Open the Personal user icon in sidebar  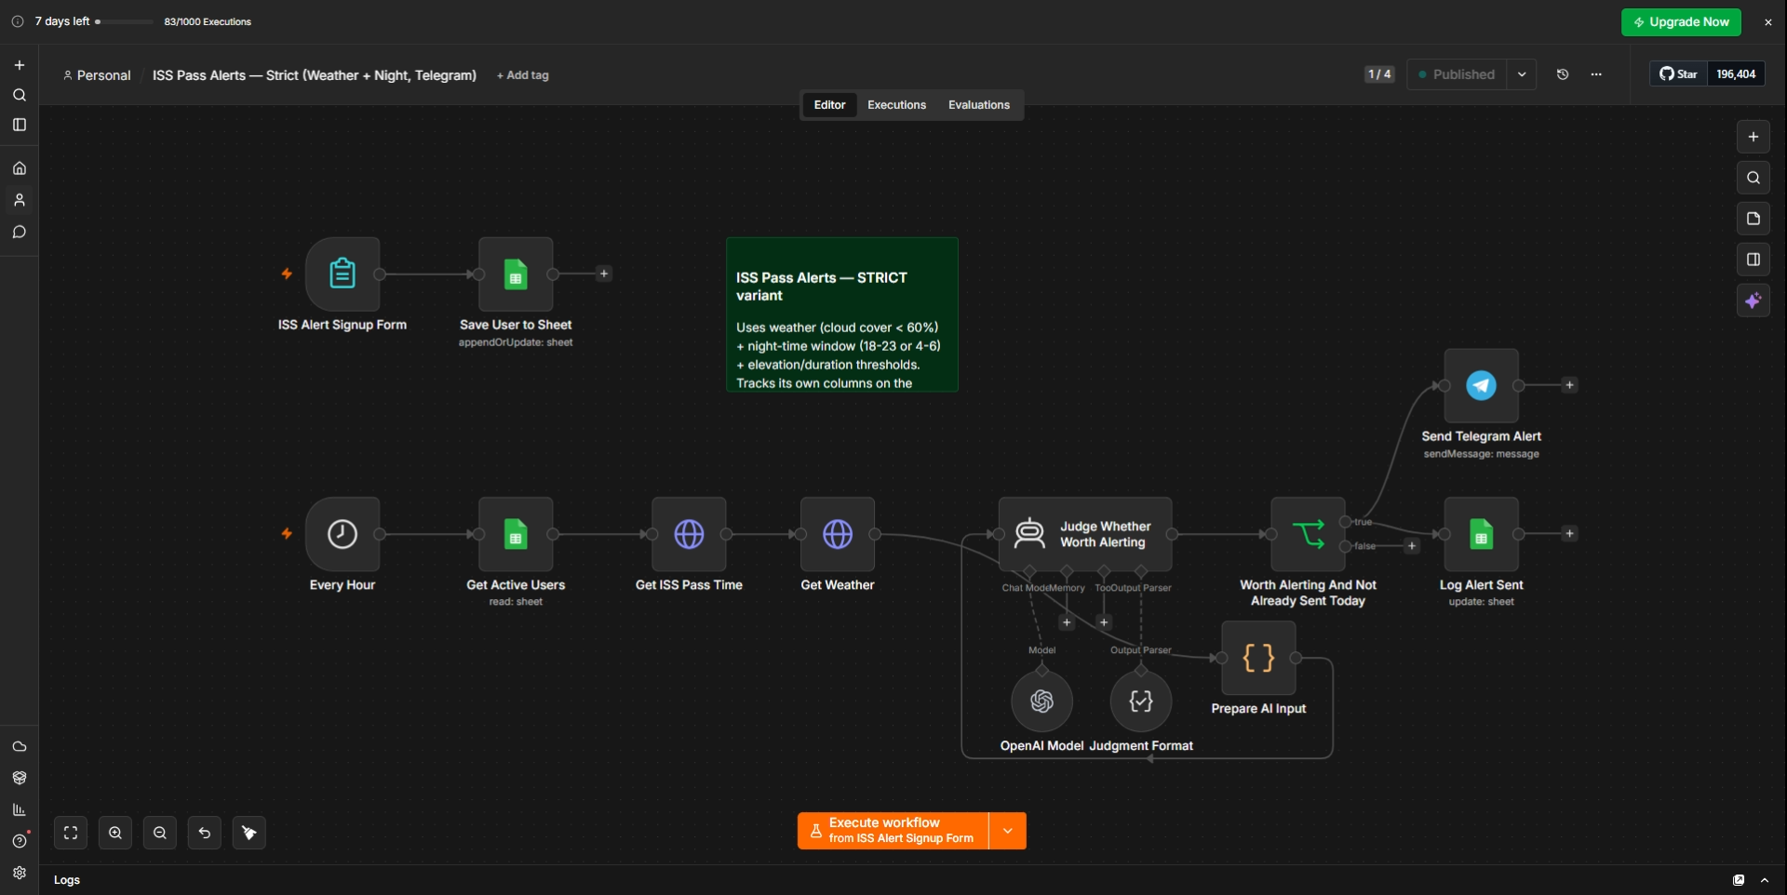click(x=20, y=200)
